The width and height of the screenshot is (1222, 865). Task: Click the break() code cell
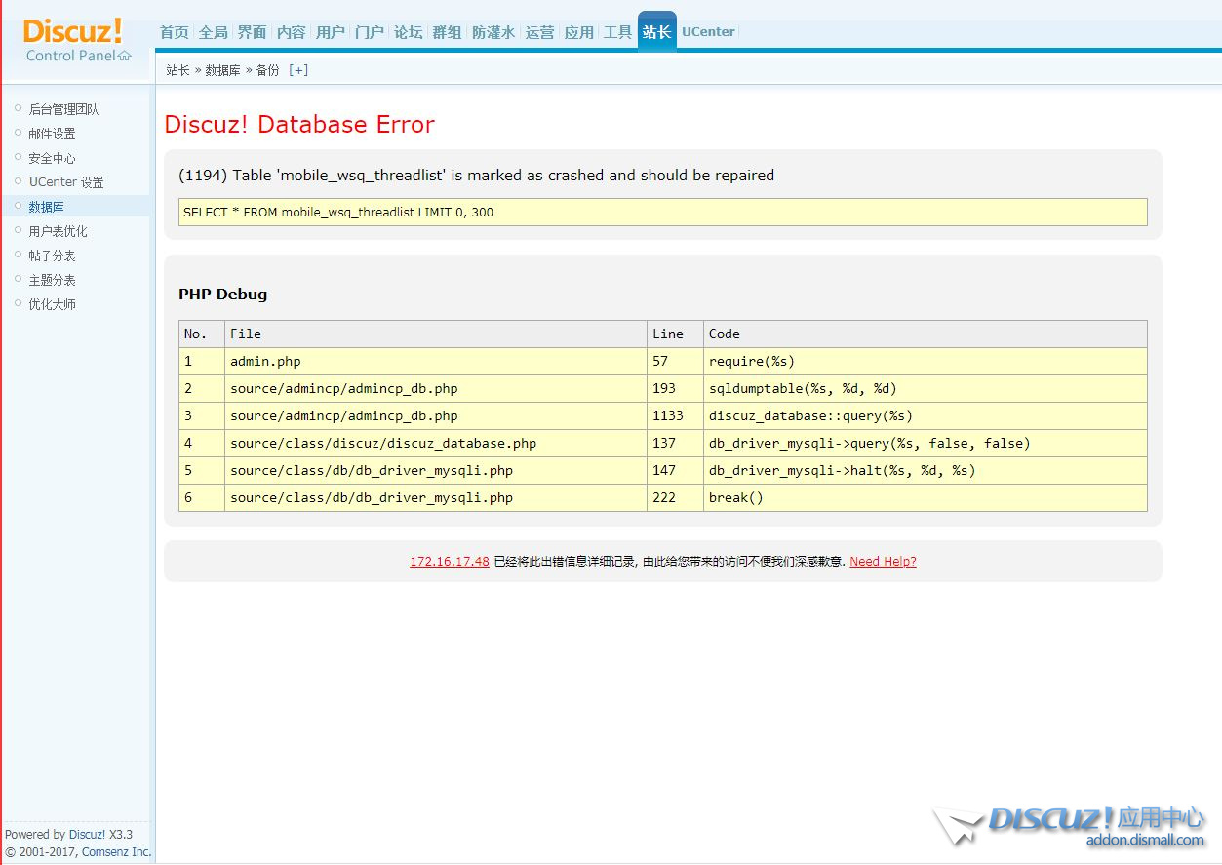click(926, 498)
